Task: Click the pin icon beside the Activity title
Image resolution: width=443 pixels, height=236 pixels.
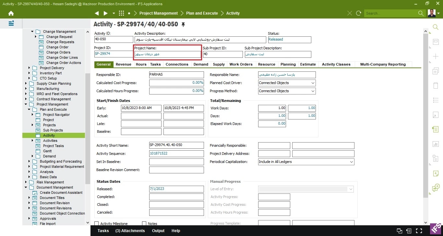Action: [183, 24]
